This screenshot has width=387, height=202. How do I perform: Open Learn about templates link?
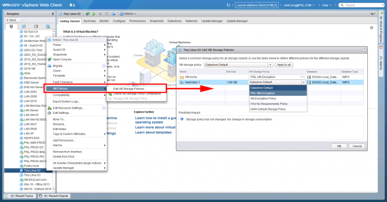[153, 132]
